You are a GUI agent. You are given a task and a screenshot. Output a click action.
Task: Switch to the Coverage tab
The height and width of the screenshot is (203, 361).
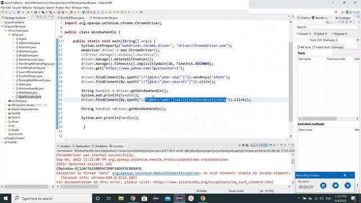point(342,17)
